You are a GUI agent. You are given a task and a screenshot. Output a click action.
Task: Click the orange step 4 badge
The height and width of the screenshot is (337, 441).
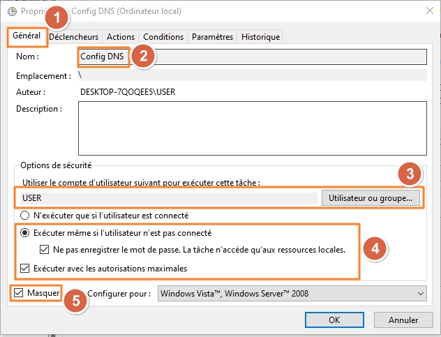[374, 248]
